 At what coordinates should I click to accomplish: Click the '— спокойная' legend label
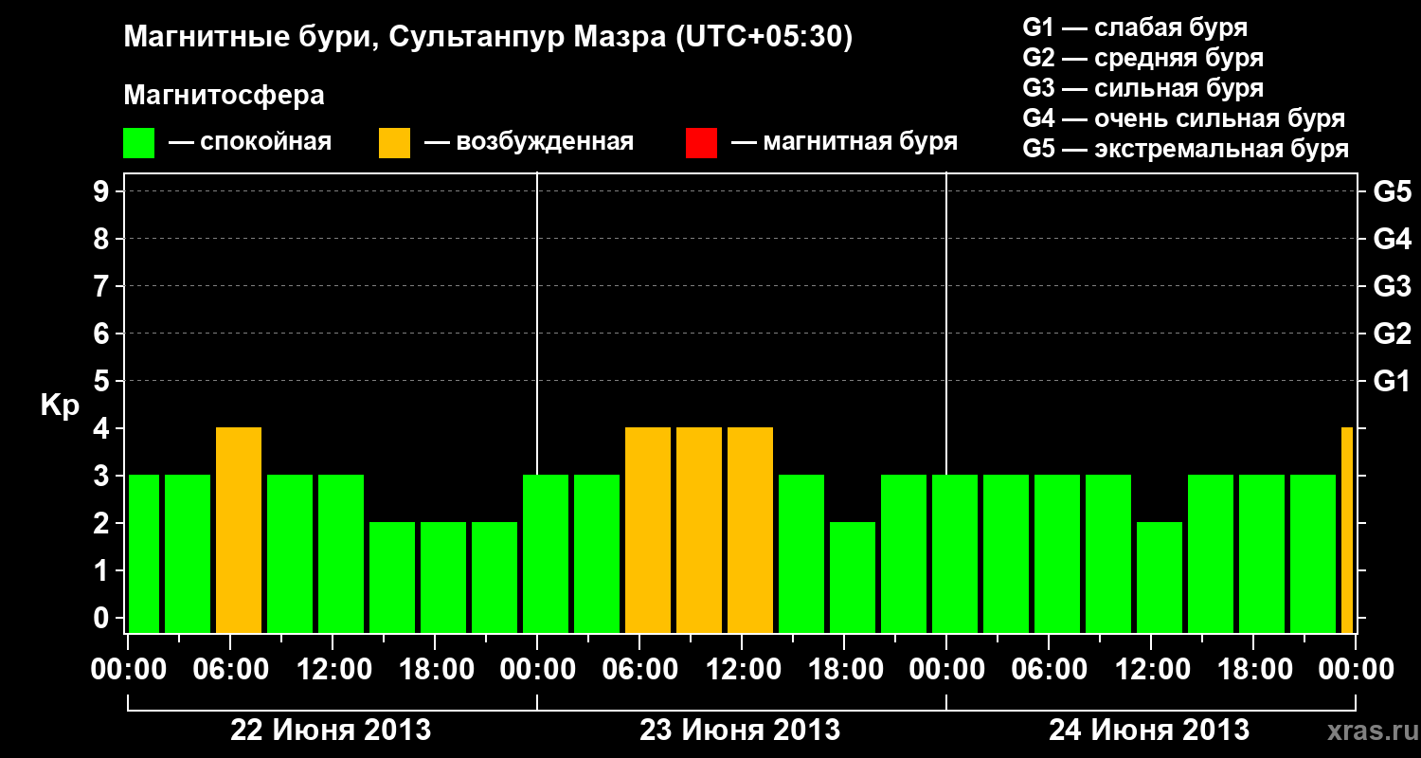[x=250, y=142]
